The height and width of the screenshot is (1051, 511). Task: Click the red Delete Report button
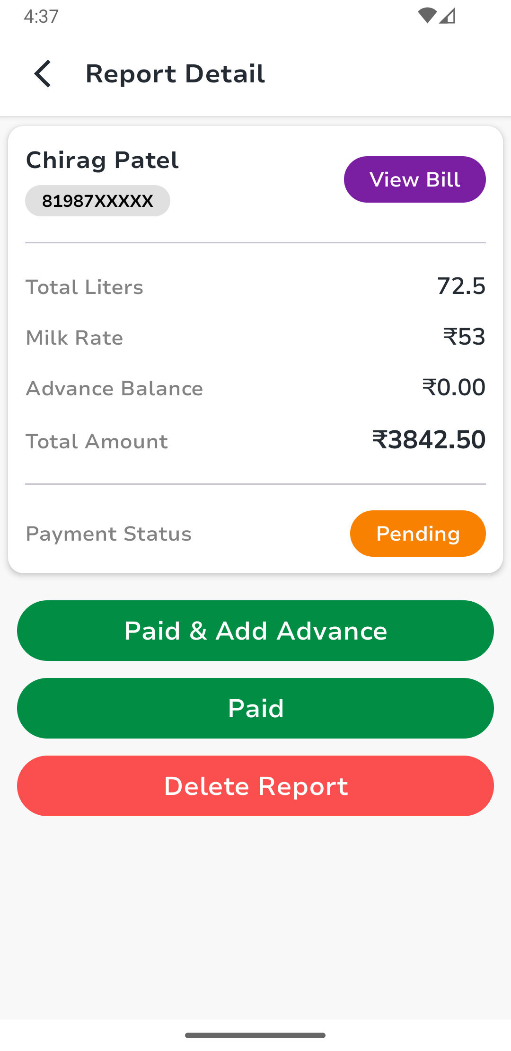pyautogui.click(x=255, y=786)
